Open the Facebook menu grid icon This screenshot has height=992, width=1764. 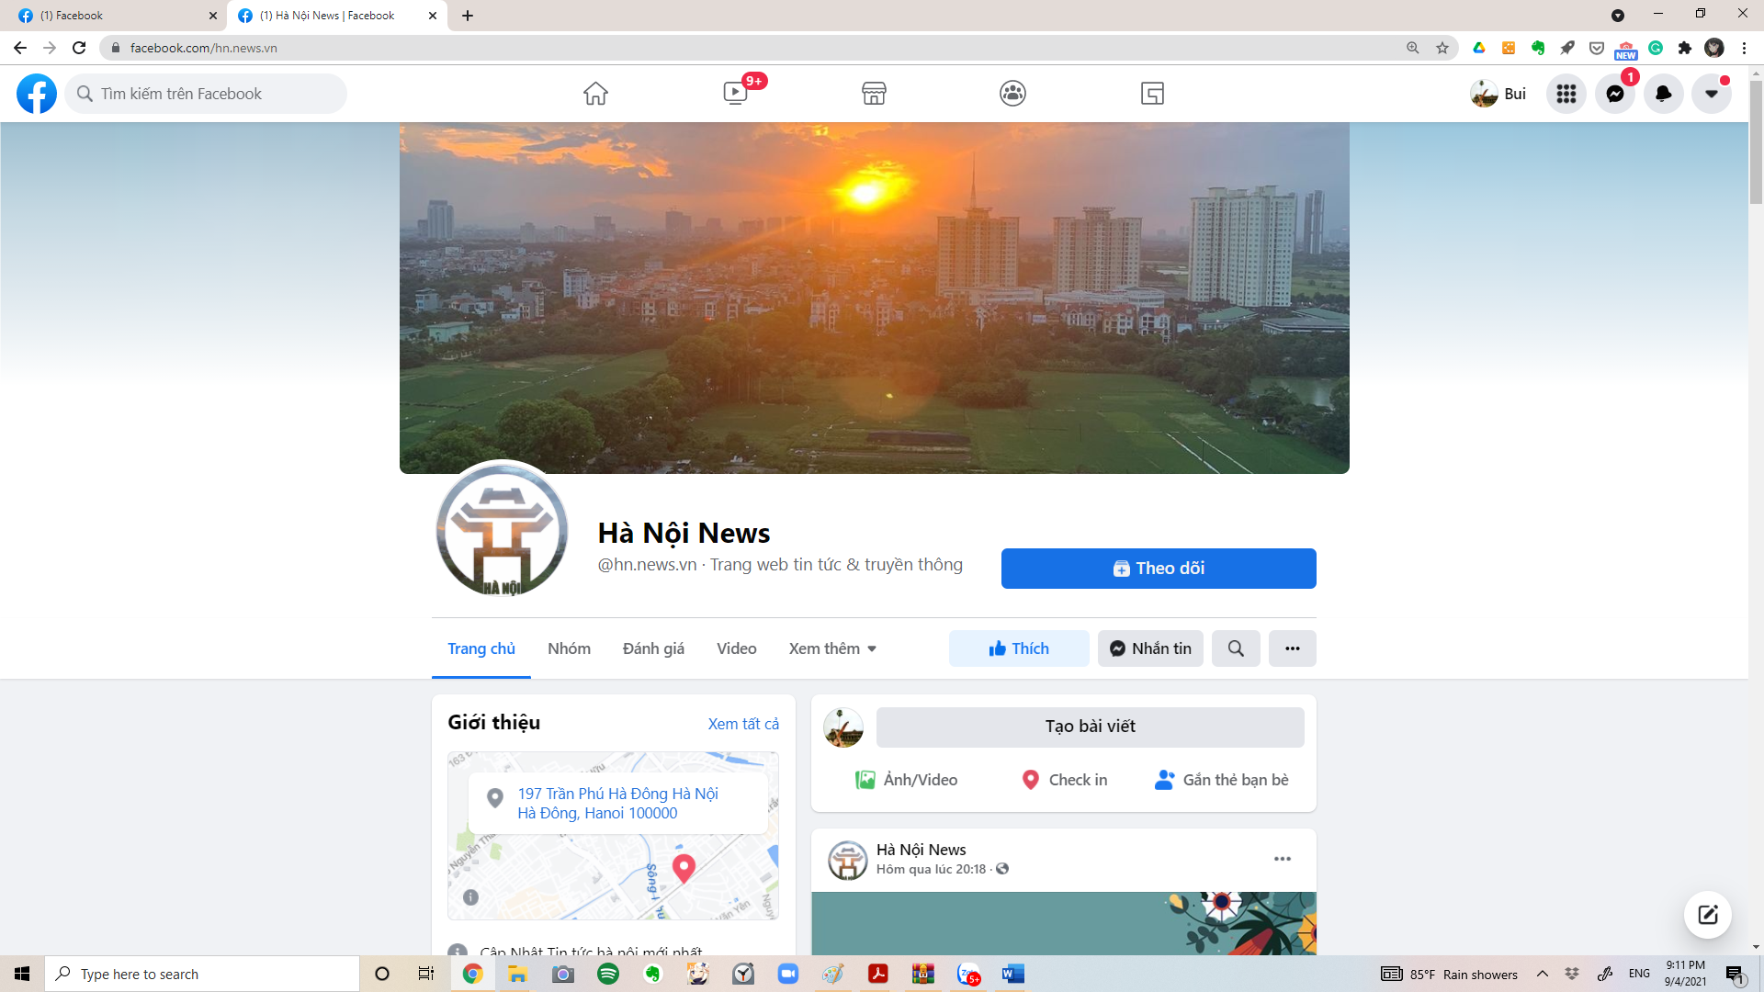pos(1566,94)
